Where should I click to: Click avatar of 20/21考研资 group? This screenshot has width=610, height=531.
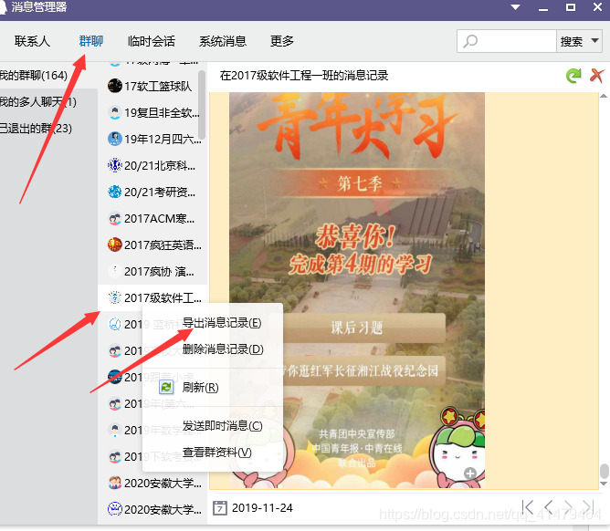point(115,192)
